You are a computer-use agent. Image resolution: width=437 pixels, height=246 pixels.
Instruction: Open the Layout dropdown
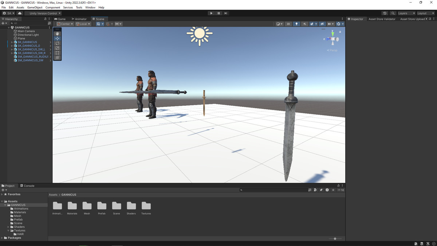(426, 13)
